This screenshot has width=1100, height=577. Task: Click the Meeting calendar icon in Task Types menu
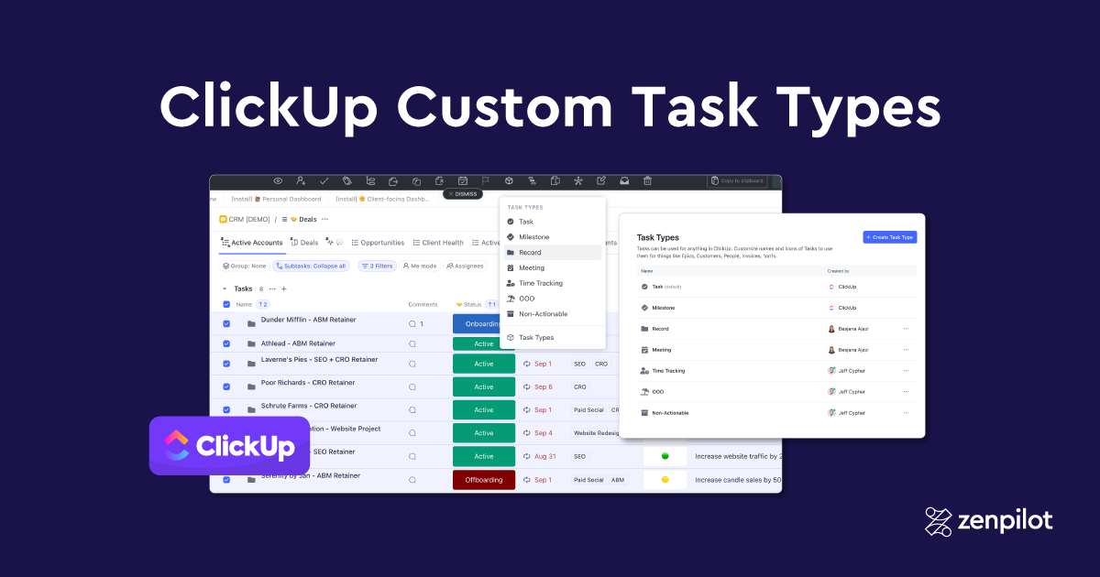click(x=511, y=267)
